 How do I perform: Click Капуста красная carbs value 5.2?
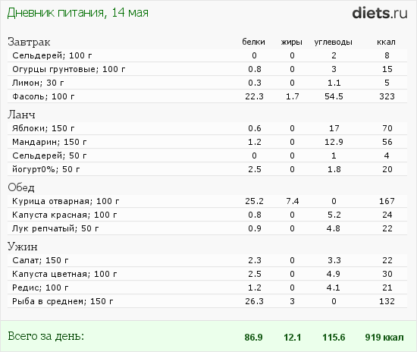click(334, 215)
